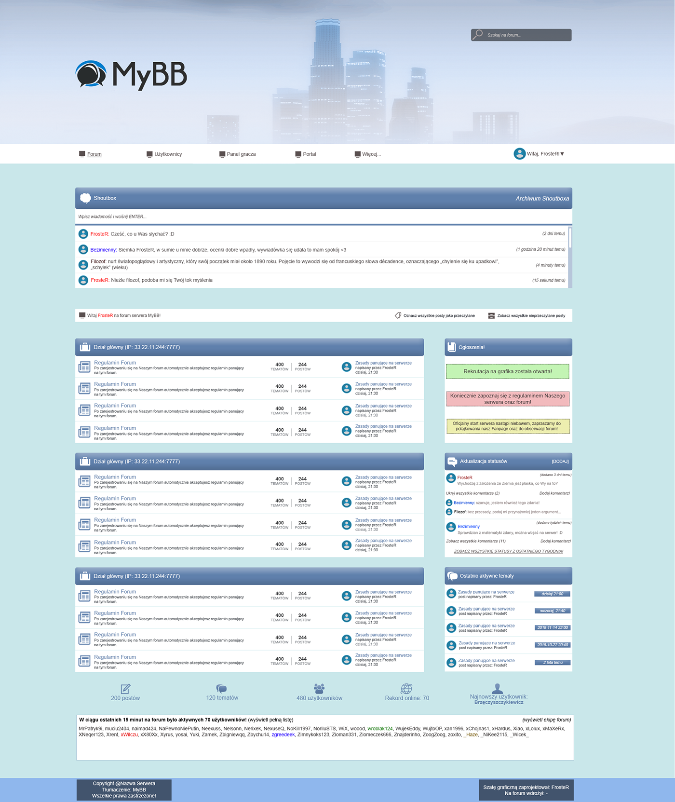Click the Aktualizacja statusów speech icon
The width and height of the screenshot is (675, 802).
(x=452, y=462)
